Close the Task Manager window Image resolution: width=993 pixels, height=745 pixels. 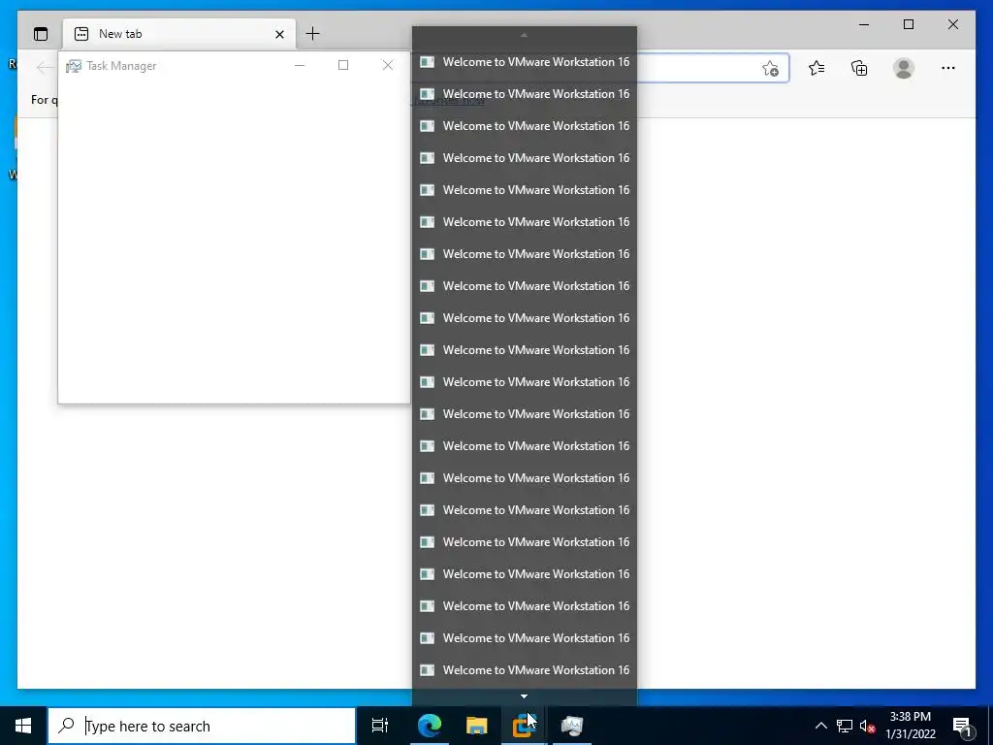point(388,65)
